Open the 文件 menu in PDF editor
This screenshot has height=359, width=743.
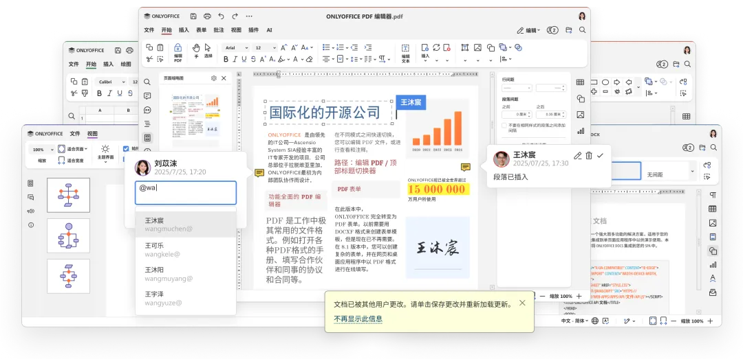149,30
